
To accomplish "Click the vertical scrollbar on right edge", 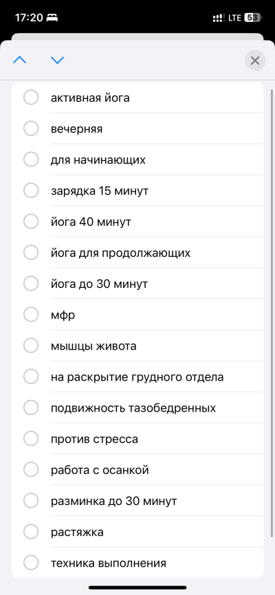I will pyautogui.click(x=272, y=313).
